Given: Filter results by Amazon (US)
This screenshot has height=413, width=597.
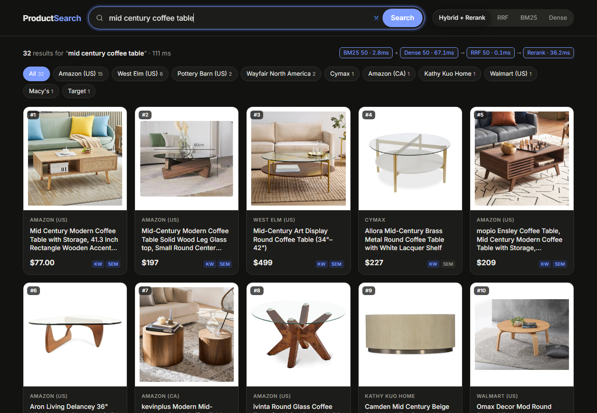Looking at the screenshot, I should (81, 74).
